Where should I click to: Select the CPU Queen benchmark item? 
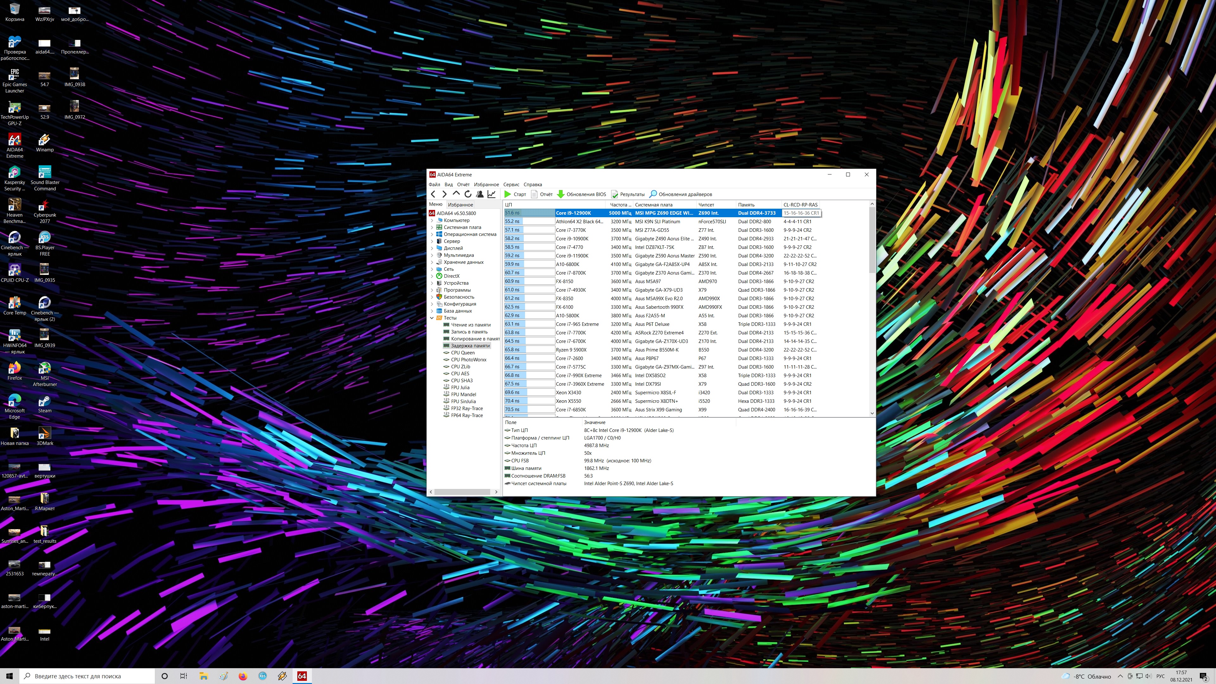(x=462, y=353)
